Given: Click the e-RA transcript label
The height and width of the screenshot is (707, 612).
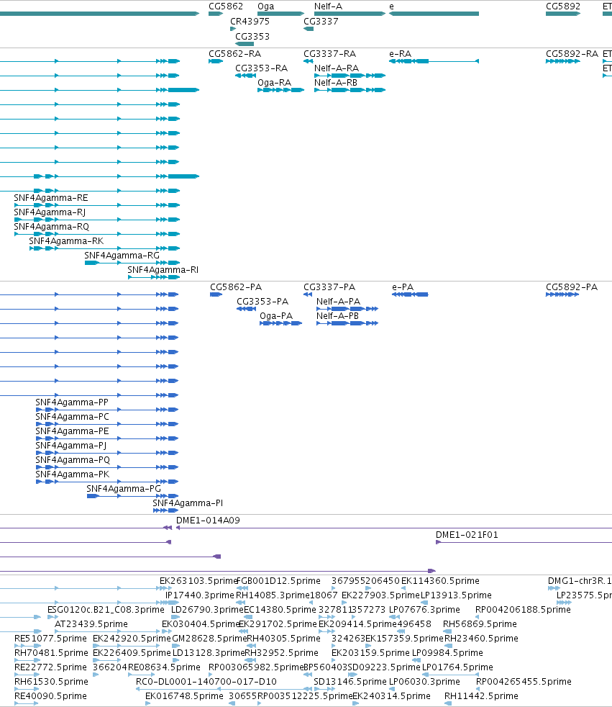Looking at the screenshot, I should (400, 54).
